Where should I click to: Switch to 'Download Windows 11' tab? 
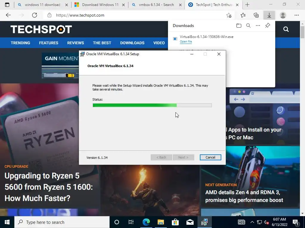click(x=100, y=5)
